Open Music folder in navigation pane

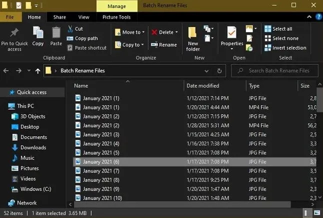point(23,158)
